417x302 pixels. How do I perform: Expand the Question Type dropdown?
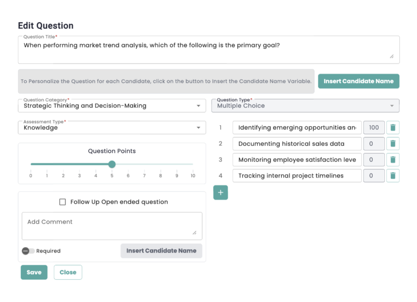pos(305,106)
